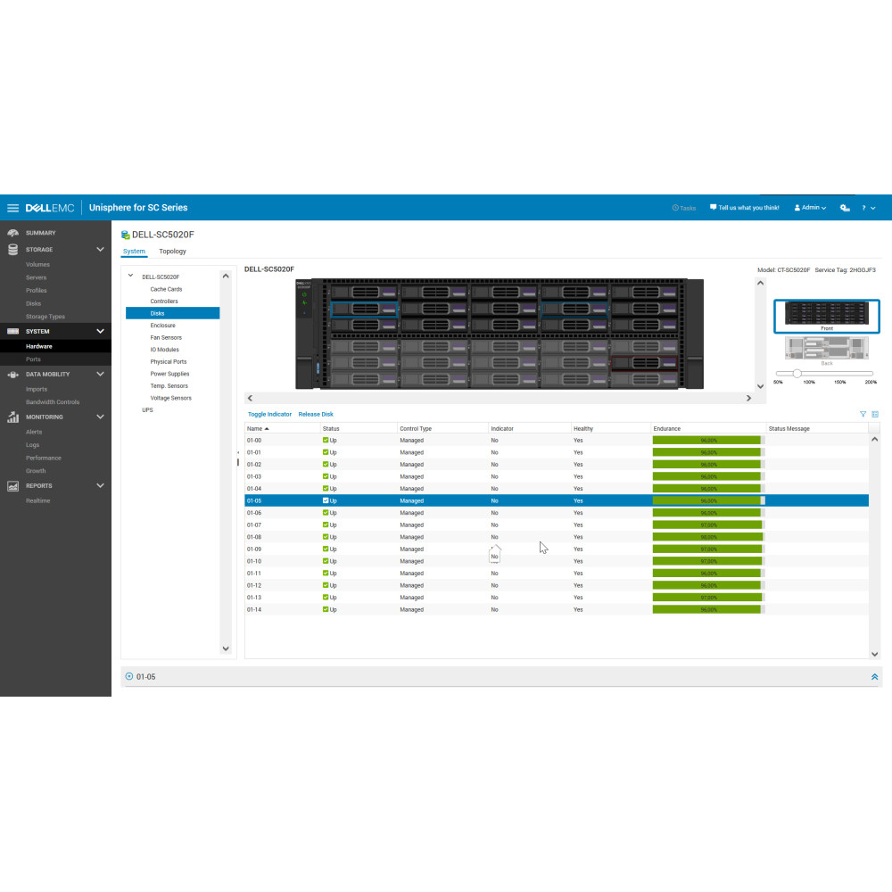
Task: Click the Dell EMC logo
Action: coord(50,208)
